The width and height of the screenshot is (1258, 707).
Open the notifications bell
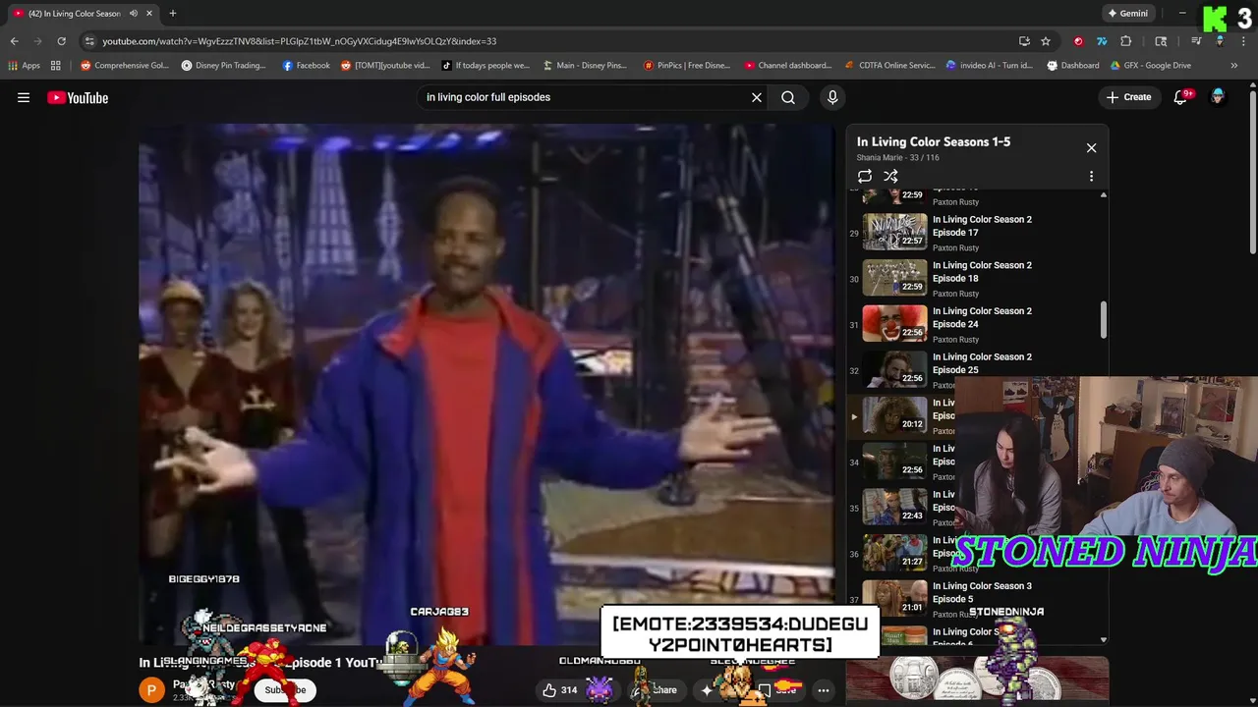[x=1181, y=97]
